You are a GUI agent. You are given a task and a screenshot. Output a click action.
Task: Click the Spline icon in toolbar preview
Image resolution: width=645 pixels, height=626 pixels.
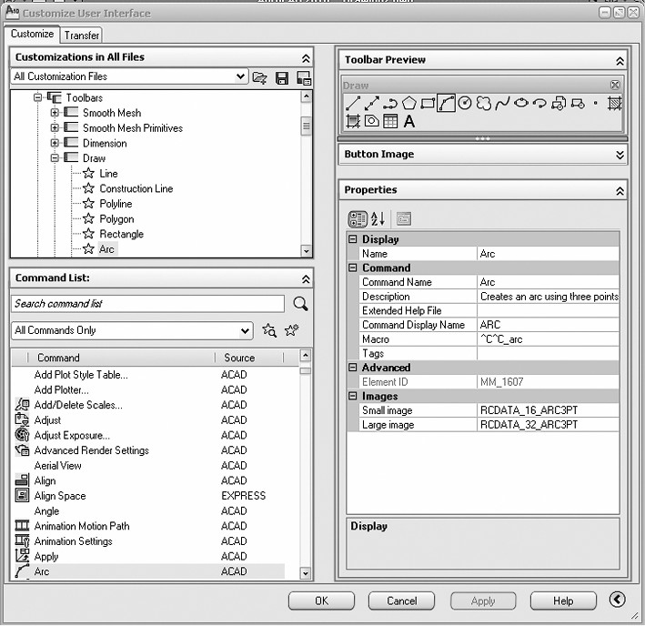(x=502, y=104)
